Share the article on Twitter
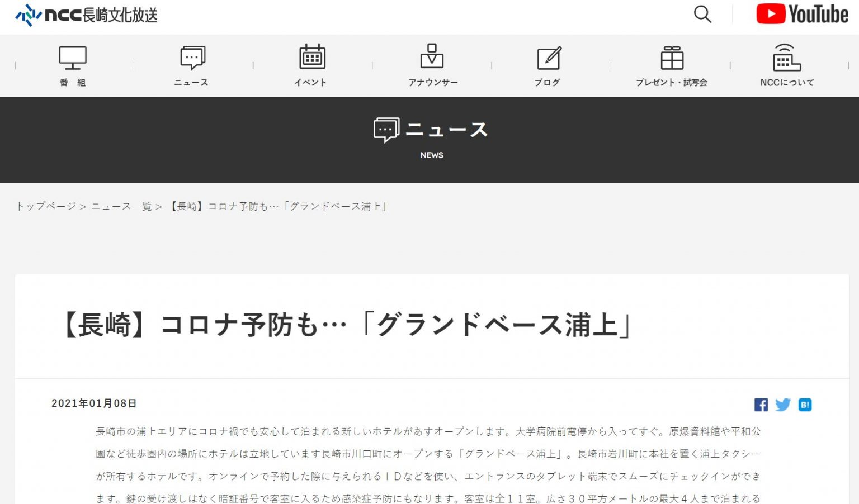 pos(783,405)
